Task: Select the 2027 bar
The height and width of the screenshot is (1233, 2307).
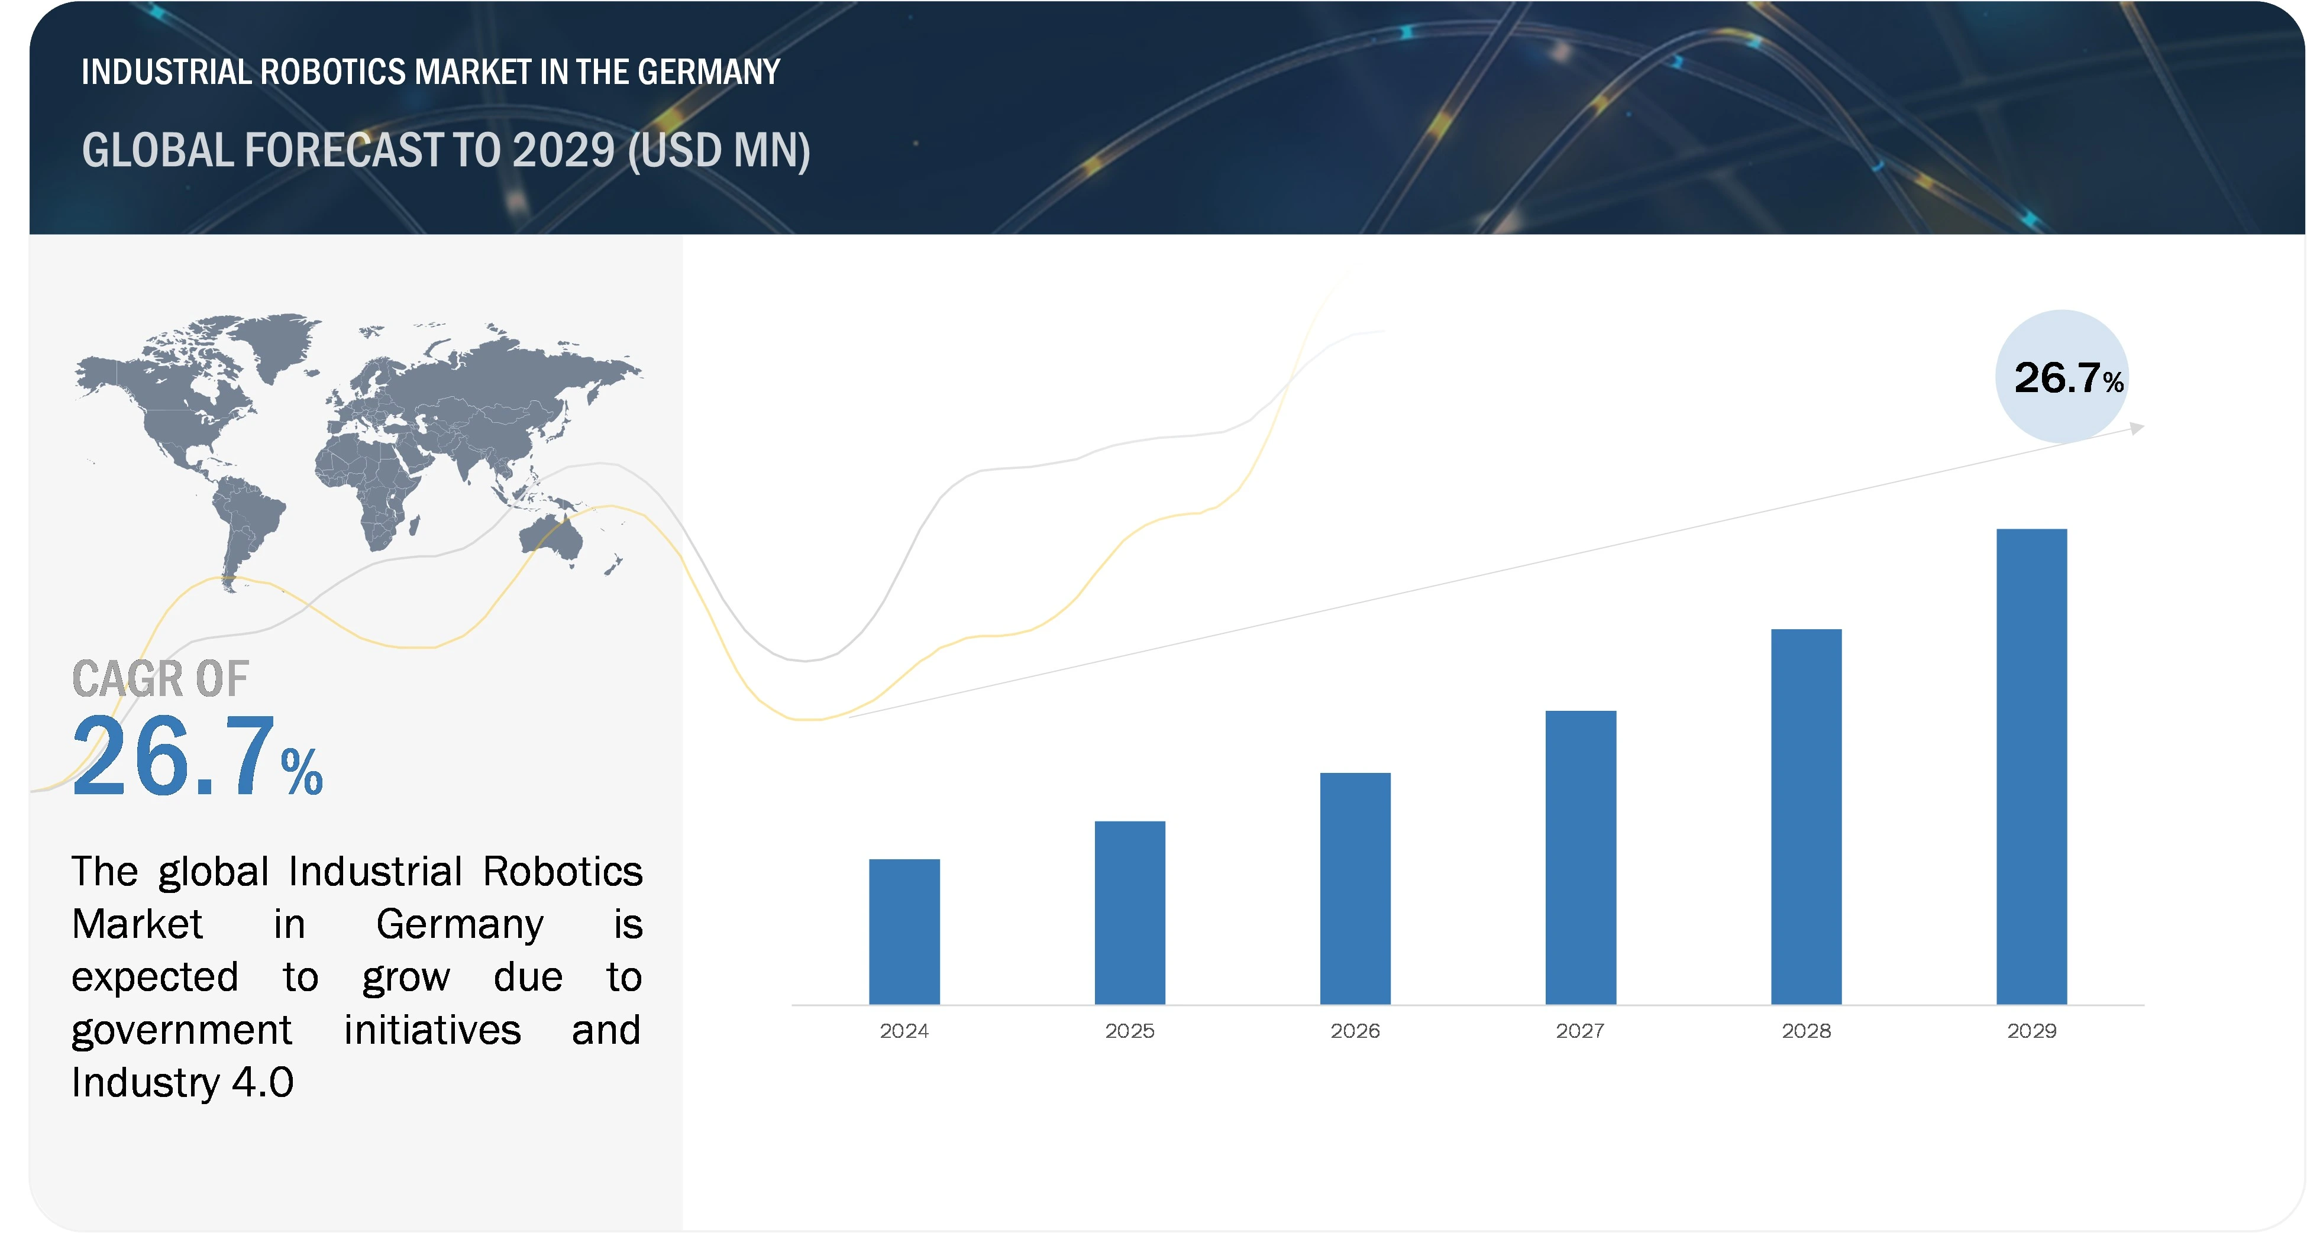Action: (x=1581, y=857)
